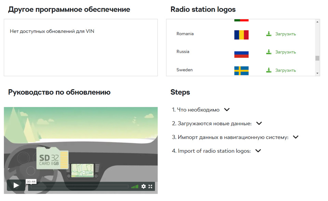Click download arrow icon for Sweden
The image size is (328, 201).
[x=269, y=70]
